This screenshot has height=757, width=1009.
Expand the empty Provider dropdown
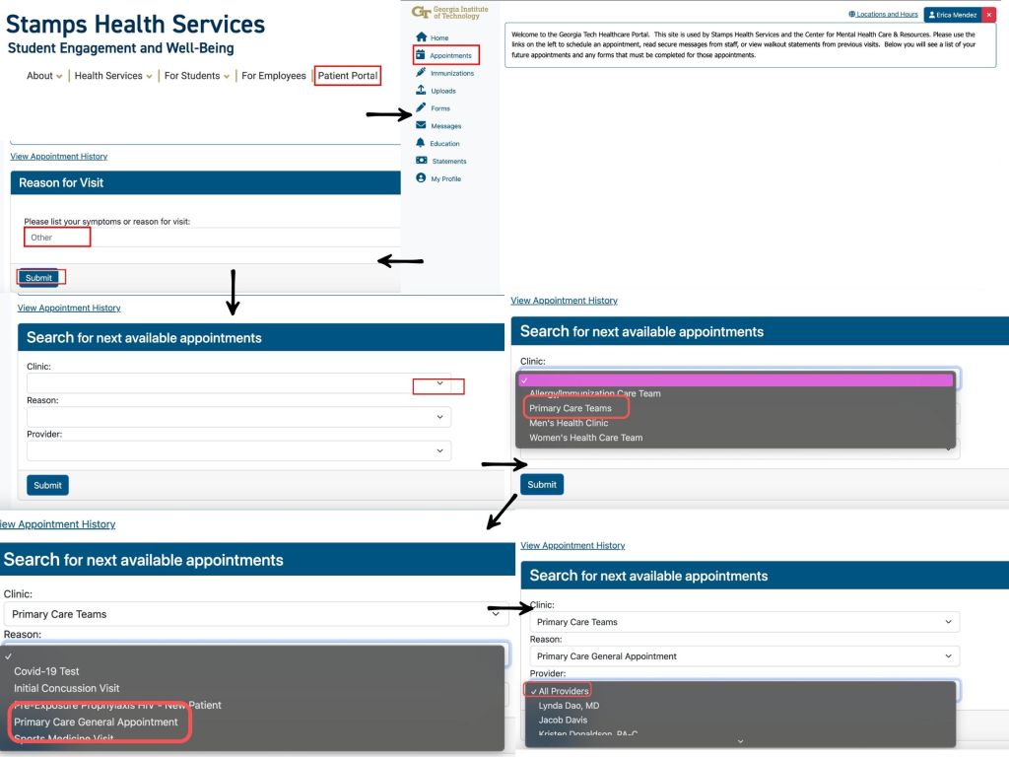tap(238, 450)
